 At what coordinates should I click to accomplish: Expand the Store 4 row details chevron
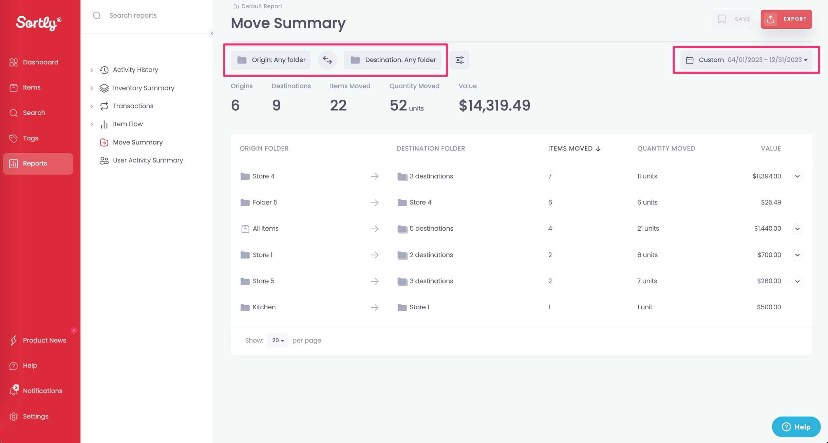797,176
